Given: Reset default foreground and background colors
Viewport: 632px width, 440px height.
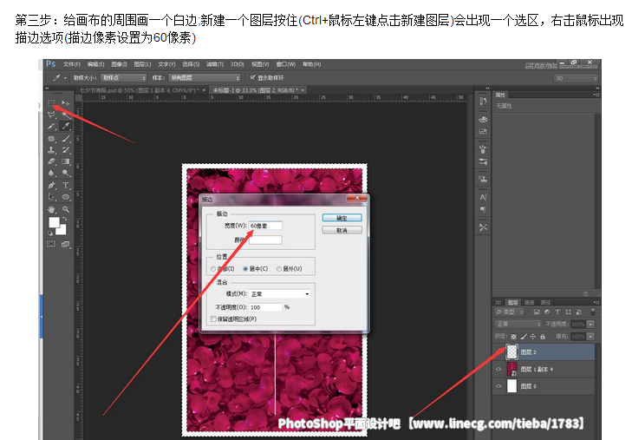Looking at the screenshot, I should [50, 233].
